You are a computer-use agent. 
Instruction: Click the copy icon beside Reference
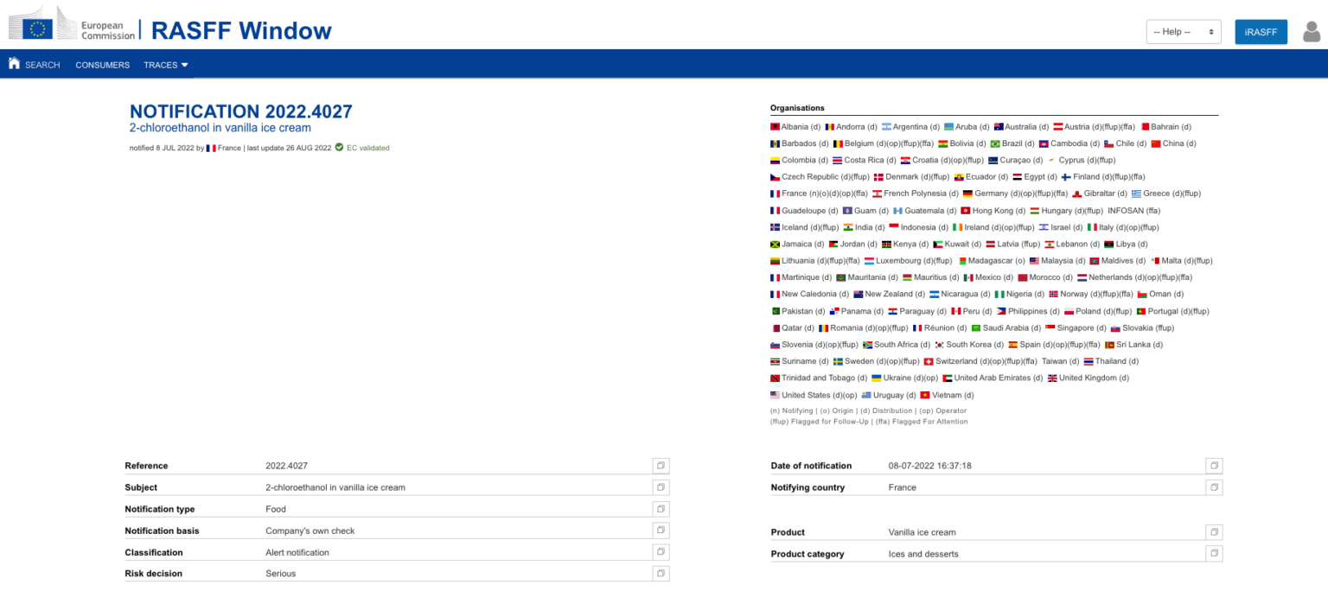pos(661,466)
